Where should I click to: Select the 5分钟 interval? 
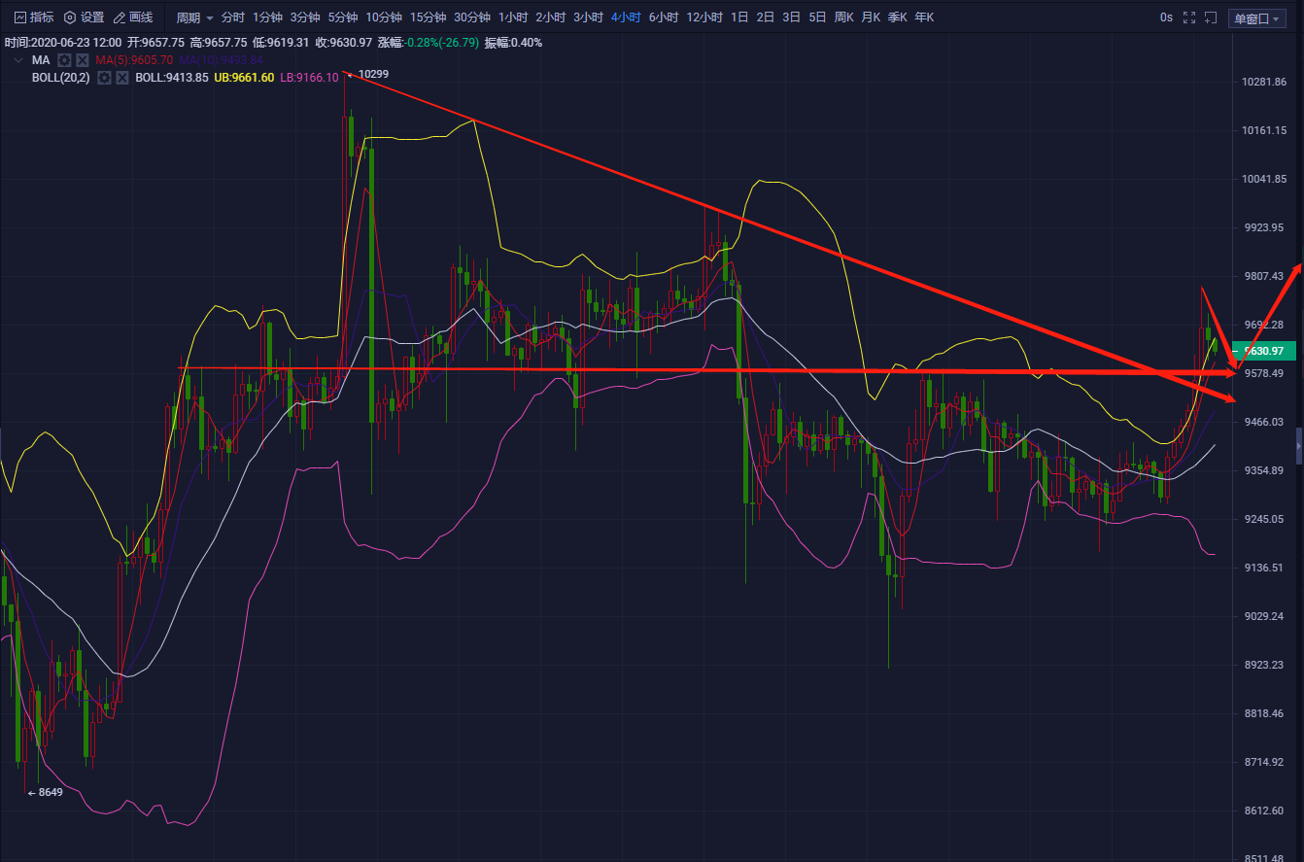pyautogui.click(x=343, y=17)
